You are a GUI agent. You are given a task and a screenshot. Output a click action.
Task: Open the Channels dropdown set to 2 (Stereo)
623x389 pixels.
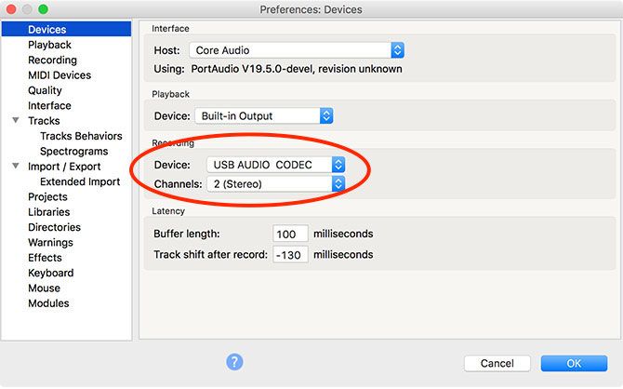[x=275, y=184]
